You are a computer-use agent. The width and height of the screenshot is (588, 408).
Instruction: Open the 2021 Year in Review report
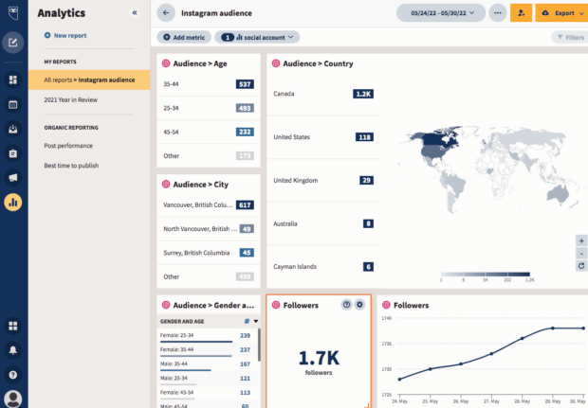pos(71,99)
